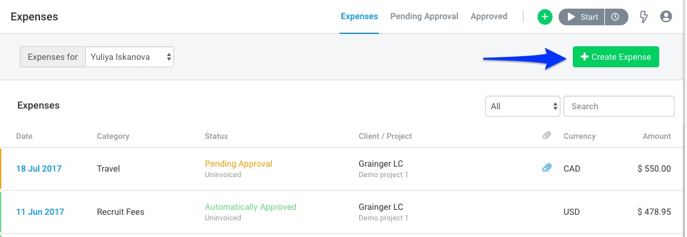The image size is (687, 237).
Task: Click the paperclip column header icon
Action: pyautogui.click(x=546, y=136)
